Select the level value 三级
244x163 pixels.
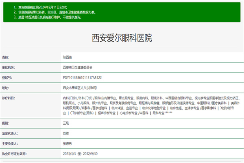pos(66,123)
